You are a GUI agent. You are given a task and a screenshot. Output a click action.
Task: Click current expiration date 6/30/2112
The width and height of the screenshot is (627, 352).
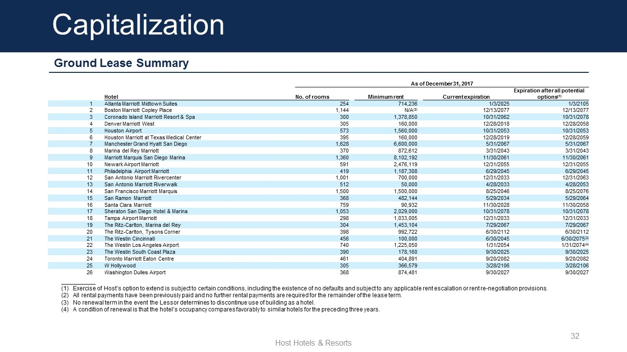click(x=498, y=232)
